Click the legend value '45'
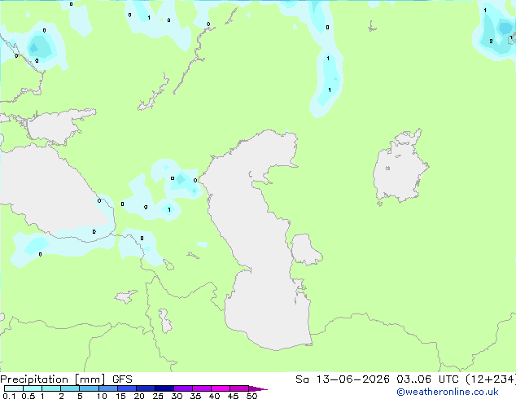 pos(233,396)
